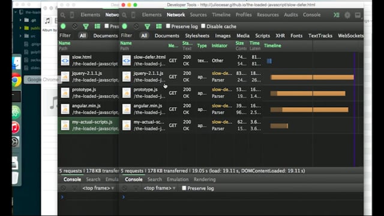Open slow-de... initiator link for jquery row
This screenshot has height=216, width=384.
click(x=222, y=73)
